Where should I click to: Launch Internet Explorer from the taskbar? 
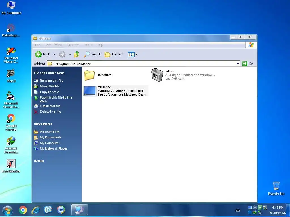click(x=36, y=210)
